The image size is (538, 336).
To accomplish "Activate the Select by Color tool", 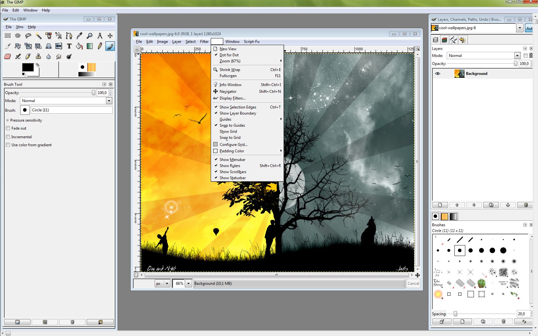I will pyautogui.click(x=49, y=36).
